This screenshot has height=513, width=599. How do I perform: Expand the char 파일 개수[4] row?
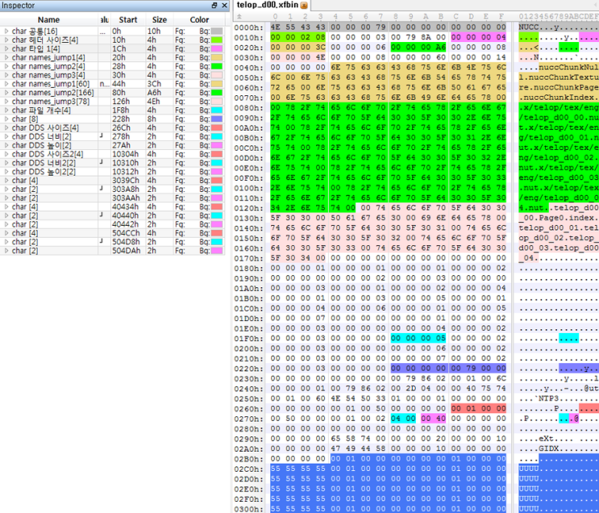tap(6, 110)
